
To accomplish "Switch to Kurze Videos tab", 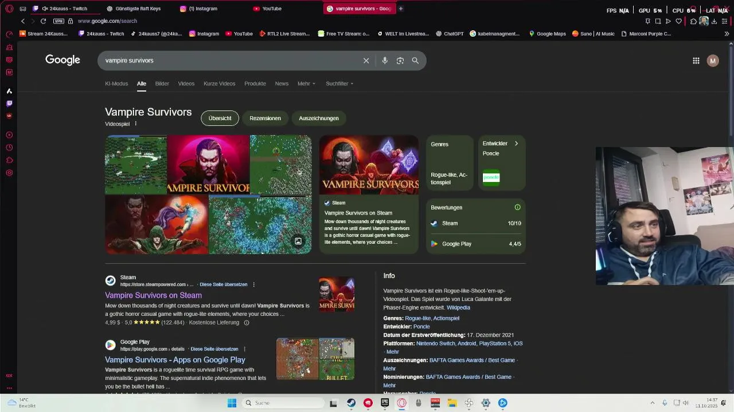I will (219, 84).
